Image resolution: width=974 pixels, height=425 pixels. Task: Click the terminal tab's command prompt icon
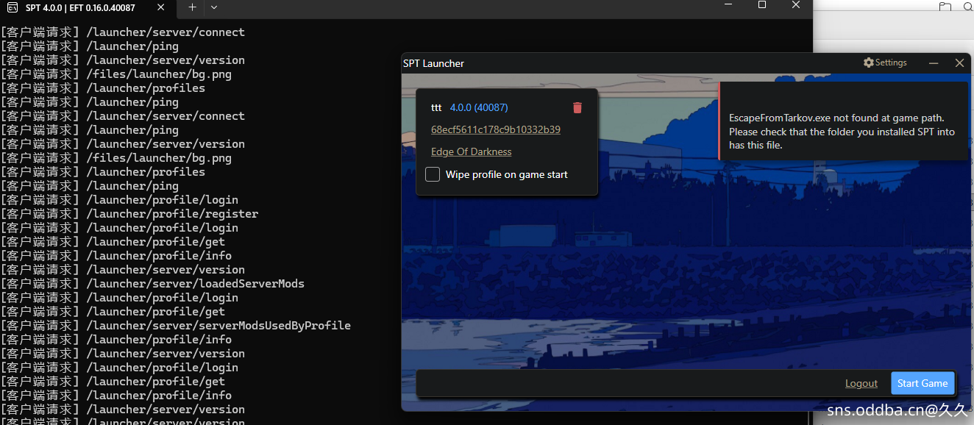point(13,8)
